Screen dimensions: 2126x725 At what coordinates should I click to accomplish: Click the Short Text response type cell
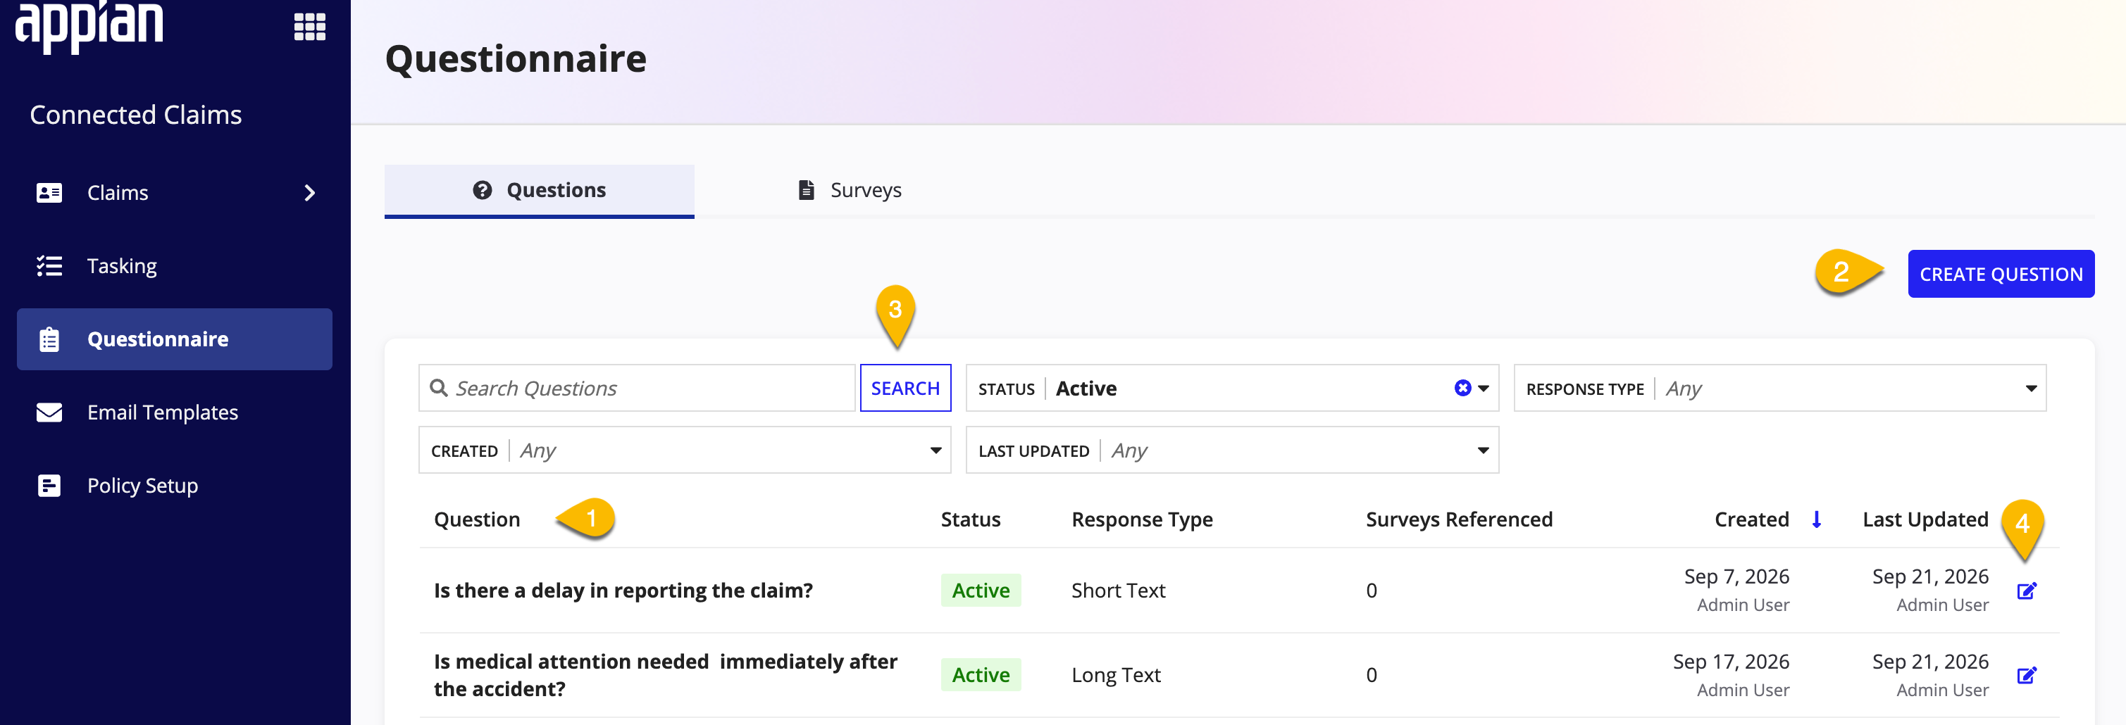click(x=1118, y=591)
